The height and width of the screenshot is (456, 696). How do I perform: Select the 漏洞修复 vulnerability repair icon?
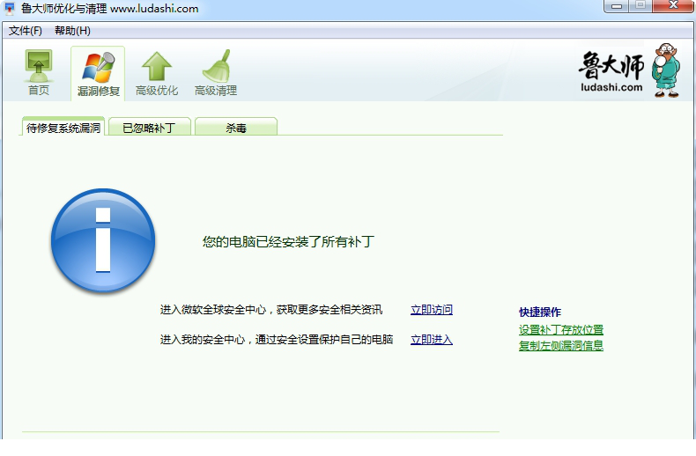[98, 74]
